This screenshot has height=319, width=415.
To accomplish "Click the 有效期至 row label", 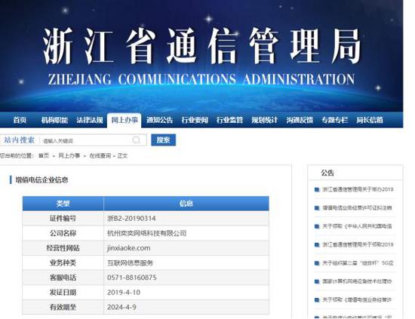I will coord(63,307).
